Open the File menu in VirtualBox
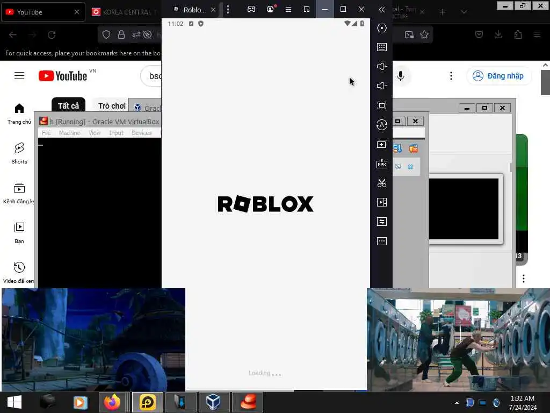550x413 pixels. point(46,133)
